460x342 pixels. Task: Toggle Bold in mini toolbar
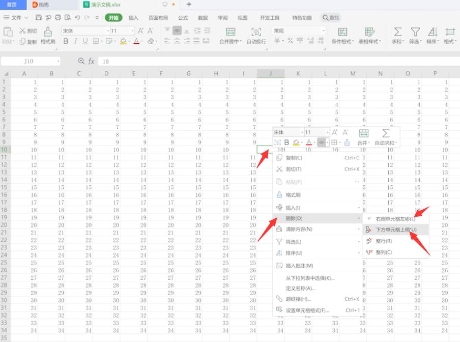pos(286,142)
